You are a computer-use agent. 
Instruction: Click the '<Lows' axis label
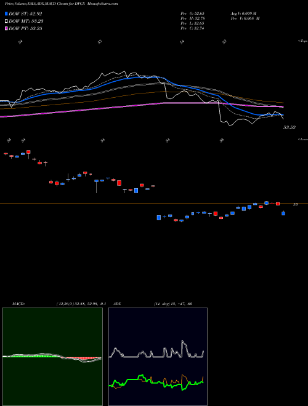point(303,139)
